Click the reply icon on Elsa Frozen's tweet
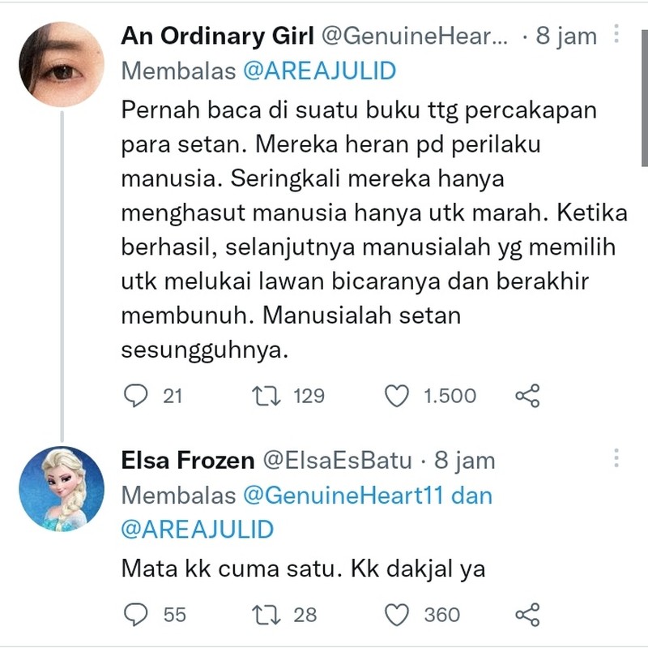This screenshot has height=648, width=648. point(136,615)
